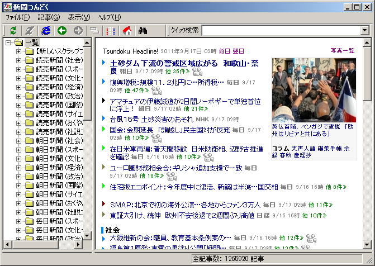Open the 記事(G) menu
The height and width of the screenshot is (266, 375).
[49, 17]
